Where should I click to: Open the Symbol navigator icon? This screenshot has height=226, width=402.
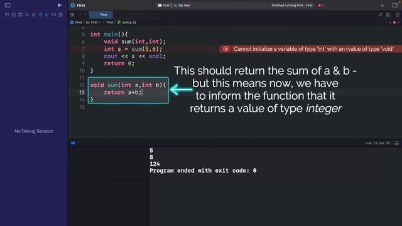[x=20, y=15]
